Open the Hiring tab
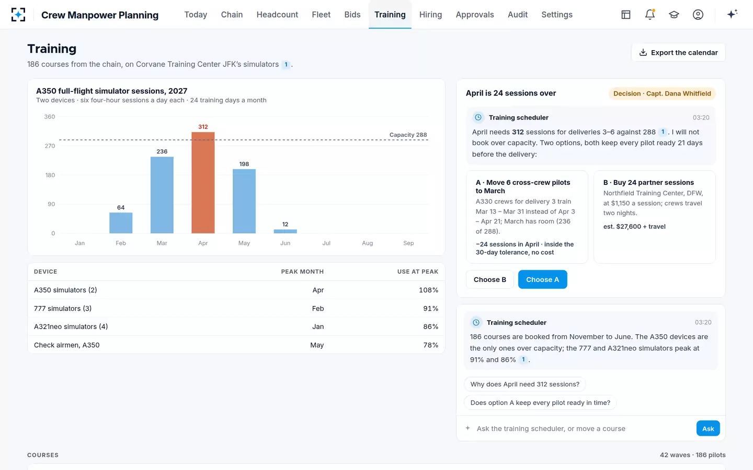Screen dimensions: 753x470 (x=430, y=15)
